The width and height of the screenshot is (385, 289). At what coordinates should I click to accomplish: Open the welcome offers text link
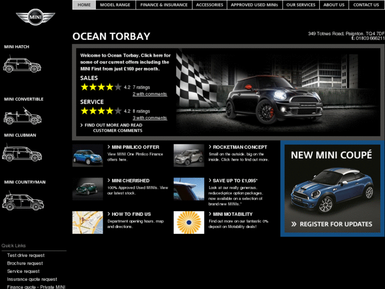click(125, 62)
